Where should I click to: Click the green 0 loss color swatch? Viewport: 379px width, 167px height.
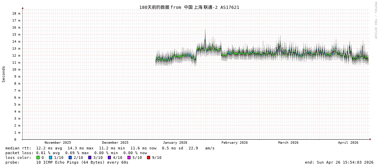38,158
